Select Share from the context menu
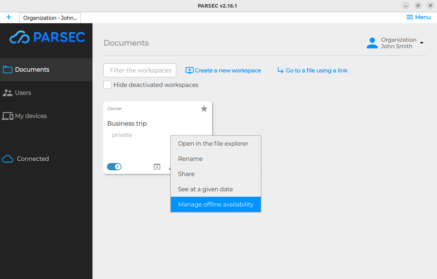Viewport: 437px width, 279px height. pos(216,174)
